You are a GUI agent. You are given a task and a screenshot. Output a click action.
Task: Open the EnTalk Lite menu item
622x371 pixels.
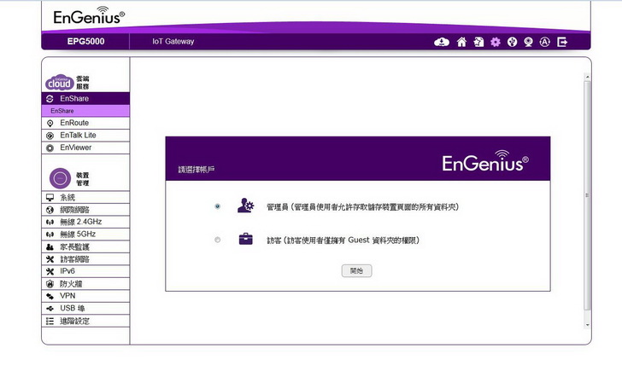pos(85,136)
